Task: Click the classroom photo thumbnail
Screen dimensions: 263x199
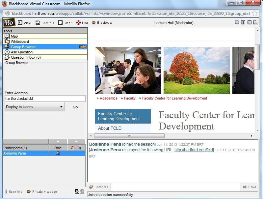Action: click(128, 71)
